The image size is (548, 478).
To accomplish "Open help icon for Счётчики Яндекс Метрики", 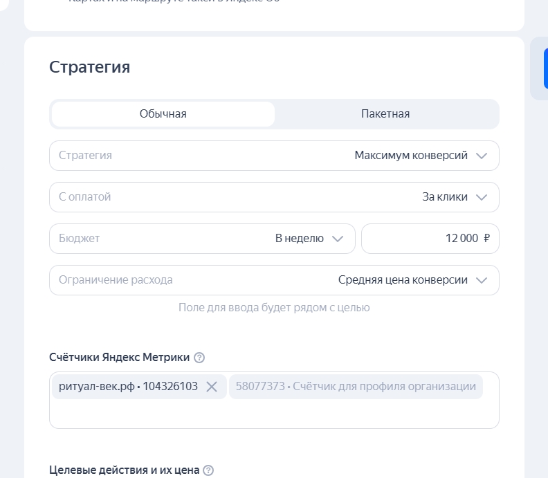I will (x=200, y=358).
